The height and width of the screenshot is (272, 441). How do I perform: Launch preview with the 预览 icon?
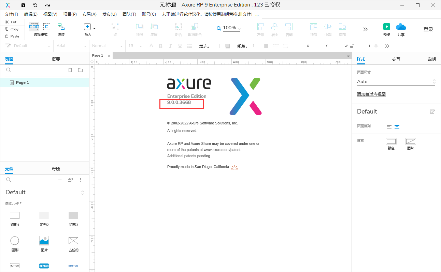(386, 27)
